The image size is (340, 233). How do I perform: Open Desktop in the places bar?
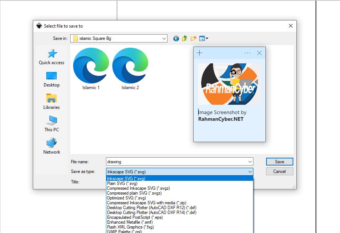click(52, 79)
